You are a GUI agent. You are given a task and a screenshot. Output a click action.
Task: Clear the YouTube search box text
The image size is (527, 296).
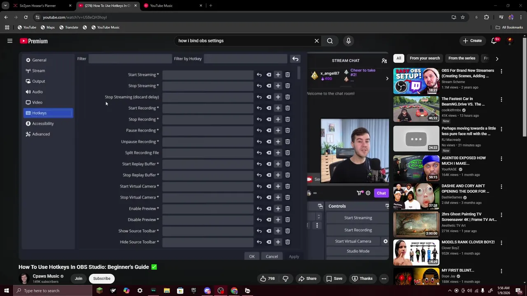click(317, 41)
